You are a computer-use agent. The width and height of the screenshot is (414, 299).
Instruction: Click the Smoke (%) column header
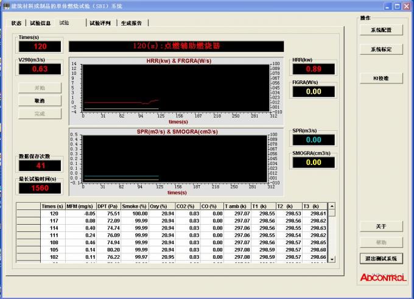pos(133,206)
